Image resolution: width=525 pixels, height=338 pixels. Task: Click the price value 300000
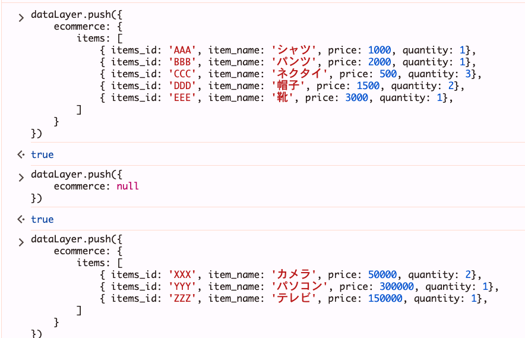(397, 287)
